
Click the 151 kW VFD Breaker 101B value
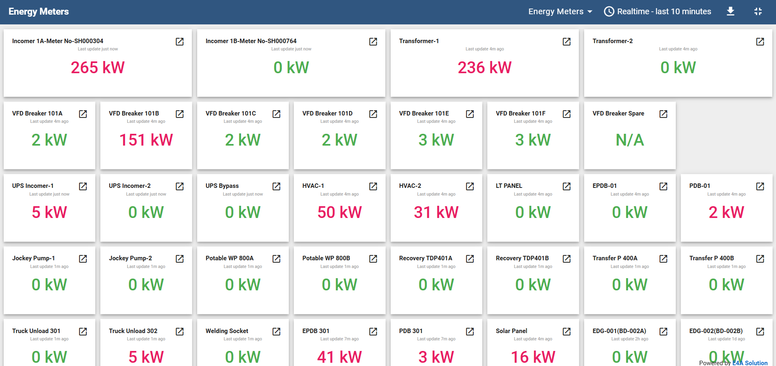coord(146,140)
